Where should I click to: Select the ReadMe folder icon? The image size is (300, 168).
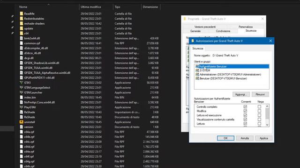coord(22,14)
